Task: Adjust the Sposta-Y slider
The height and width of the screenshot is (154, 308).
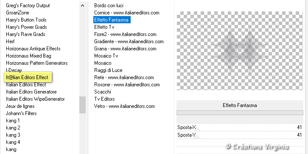Action: [240, 135]
